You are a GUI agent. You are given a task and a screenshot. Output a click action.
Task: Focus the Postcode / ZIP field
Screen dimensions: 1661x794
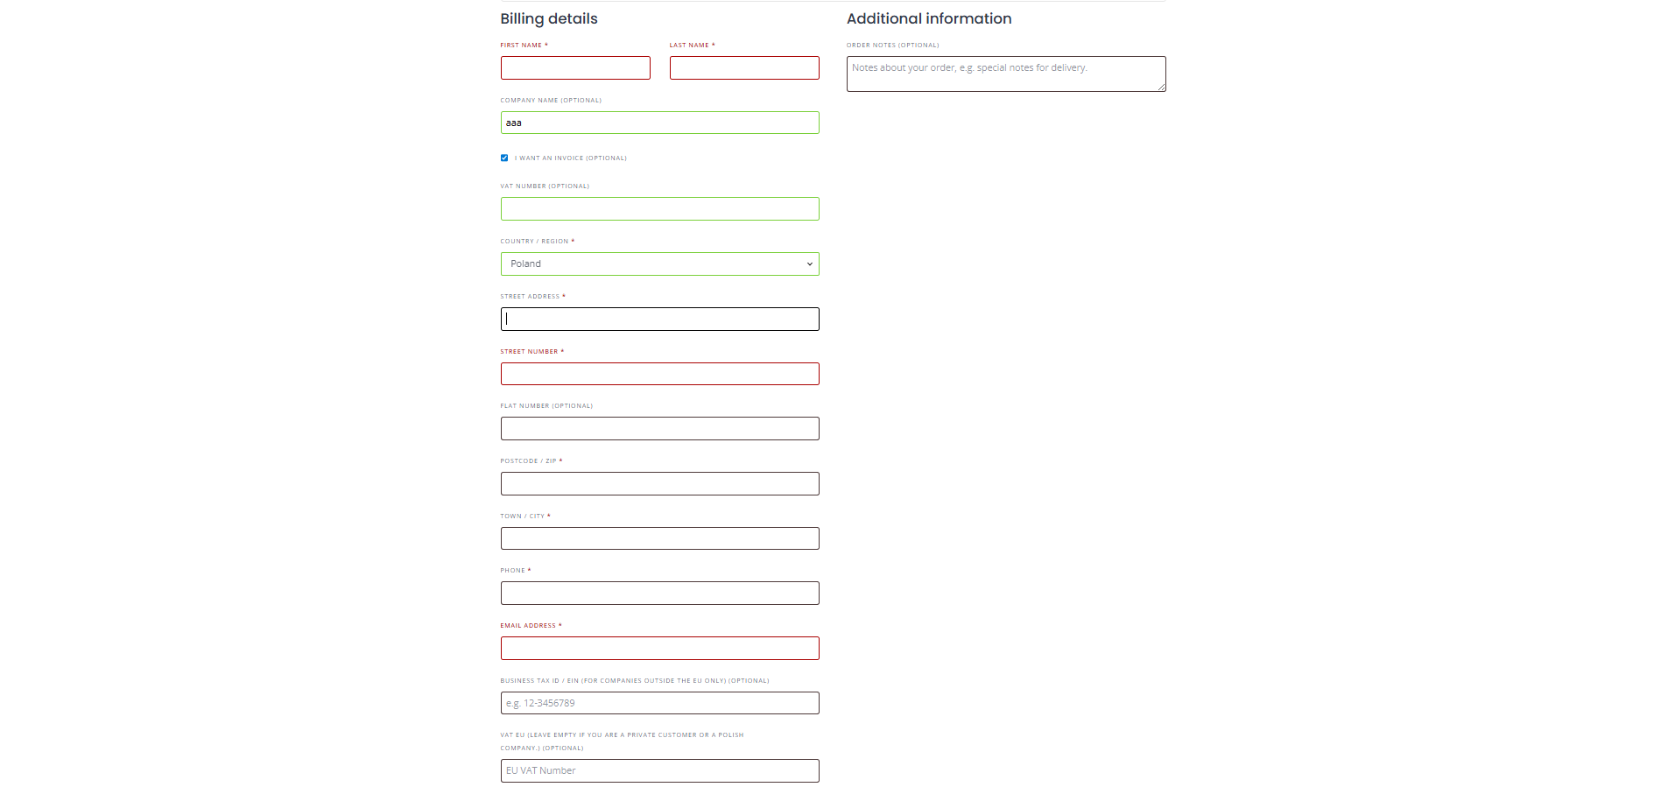point(658,483)
